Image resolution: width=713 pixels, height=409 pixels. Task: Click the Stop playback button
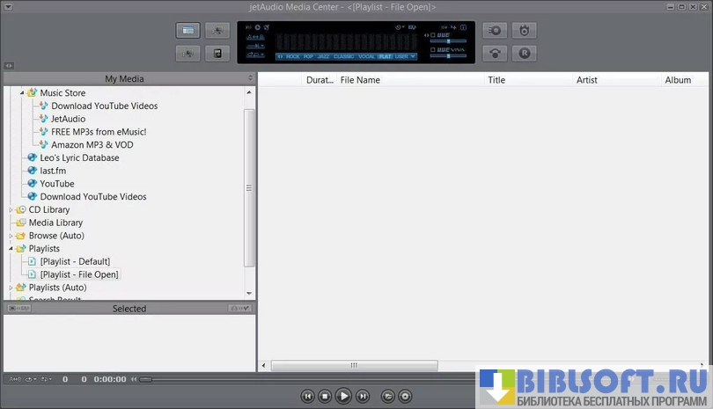click(x=325, y=397)
